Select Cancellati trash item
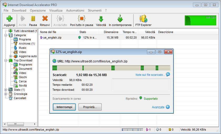221x134 pixels. (x=20, y=98)
